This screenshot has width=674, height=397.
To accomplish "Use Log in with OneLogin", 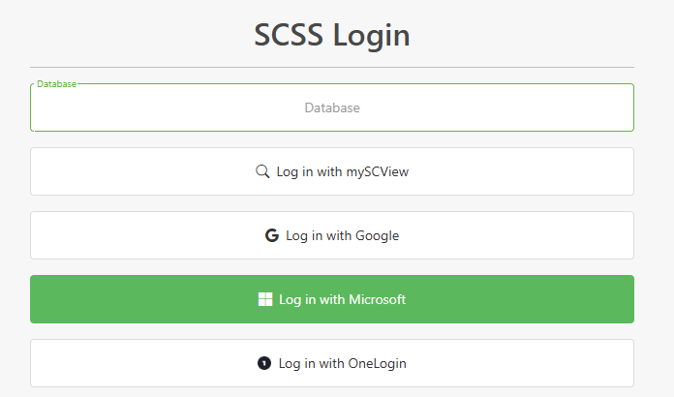I will 332,363.
